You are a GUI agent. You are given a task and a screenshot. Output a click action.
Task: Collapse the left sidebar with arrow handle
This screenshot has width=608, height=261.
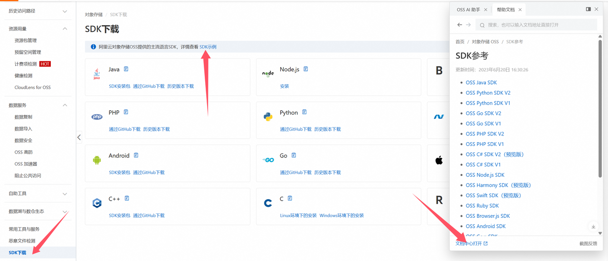(x=79, y=137)
